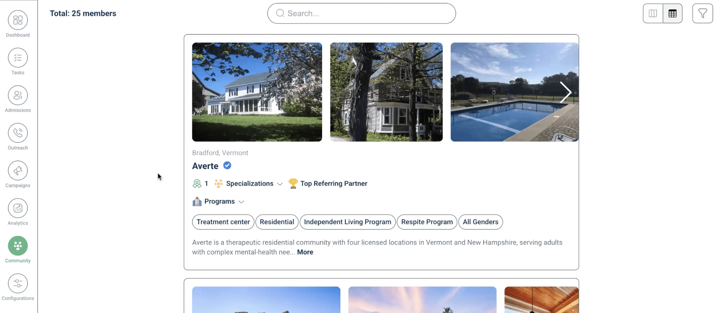Click the Averte verified badge
This screenshot has height=313, width=720.
tap(227, 166)
